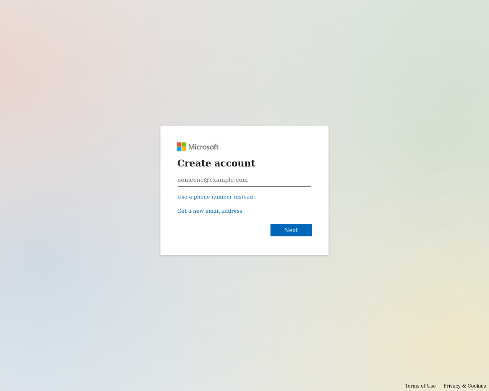Click the word Create in the heading
Screen dimensions: 489x391
click(194, 163)
